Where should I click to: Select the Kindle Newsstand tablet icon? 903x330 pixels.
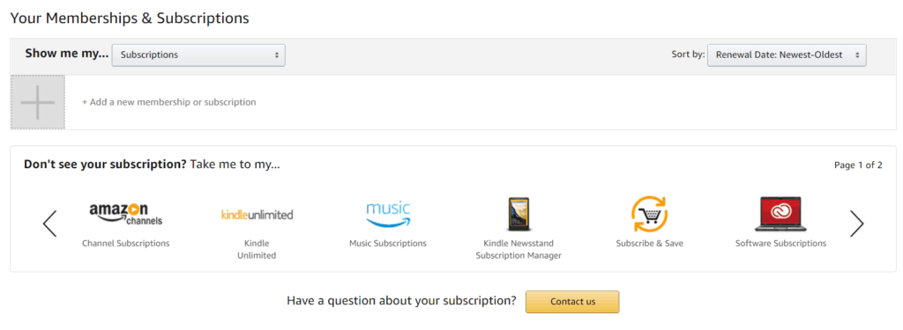(x=519, y=214)
